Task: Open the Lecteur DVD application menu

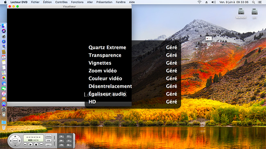Action: tap(19, 2)
